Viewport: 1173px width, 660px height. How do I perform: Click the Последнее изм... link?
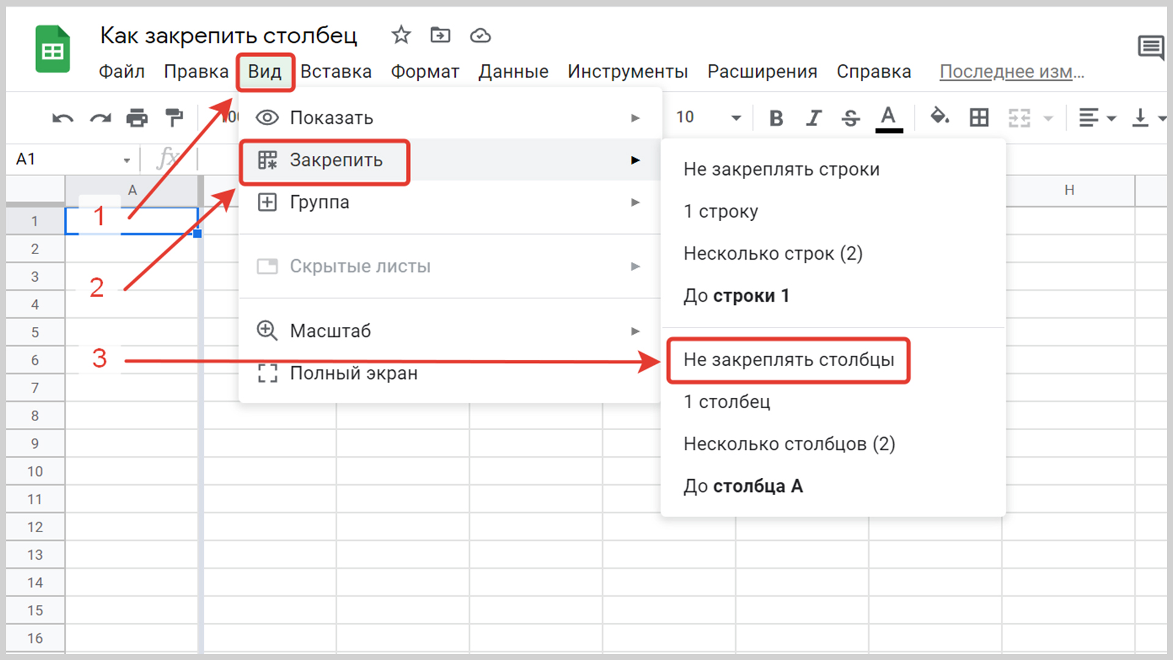pyautogui.click(x=1012, y=71)
